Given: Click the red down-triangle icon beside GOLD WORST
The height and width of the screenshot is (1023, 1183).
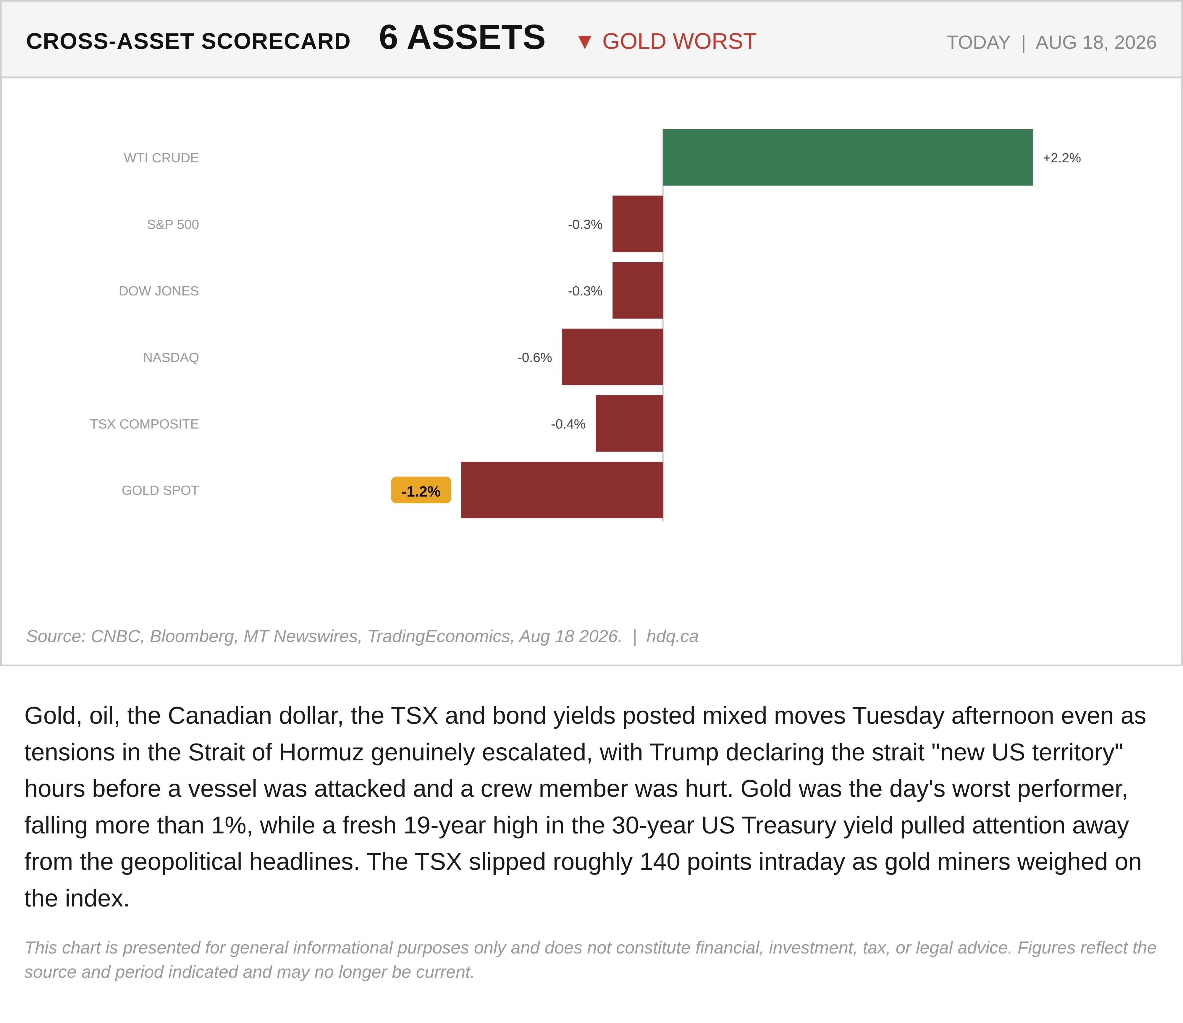Looking at the screenshot, I should pyautogui.click(x=584, y=42).
